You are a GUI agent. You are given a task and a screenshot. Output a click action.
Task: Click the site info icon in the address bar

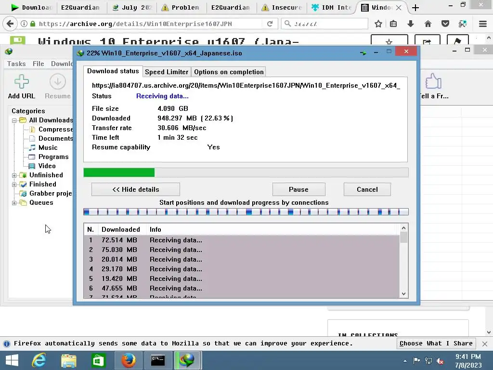[24, 24]
